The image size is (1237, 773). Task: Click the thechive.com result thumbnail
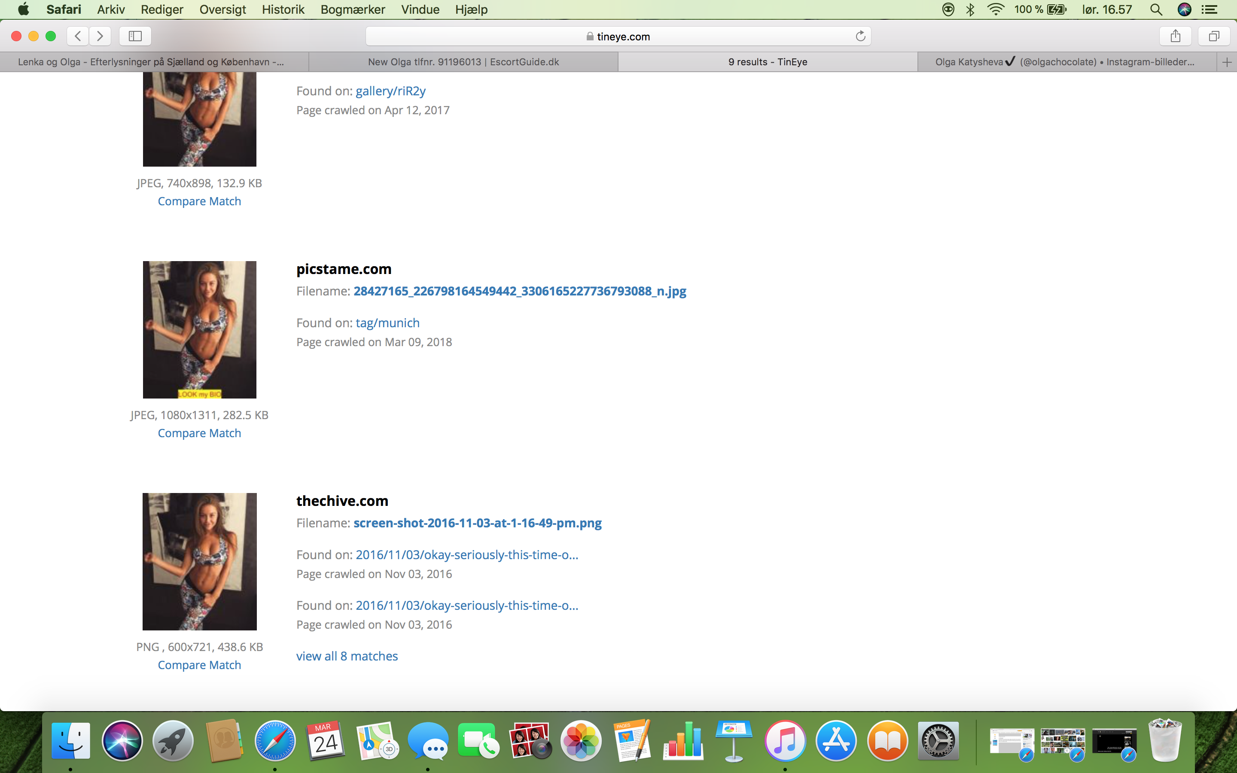[199, 561]
